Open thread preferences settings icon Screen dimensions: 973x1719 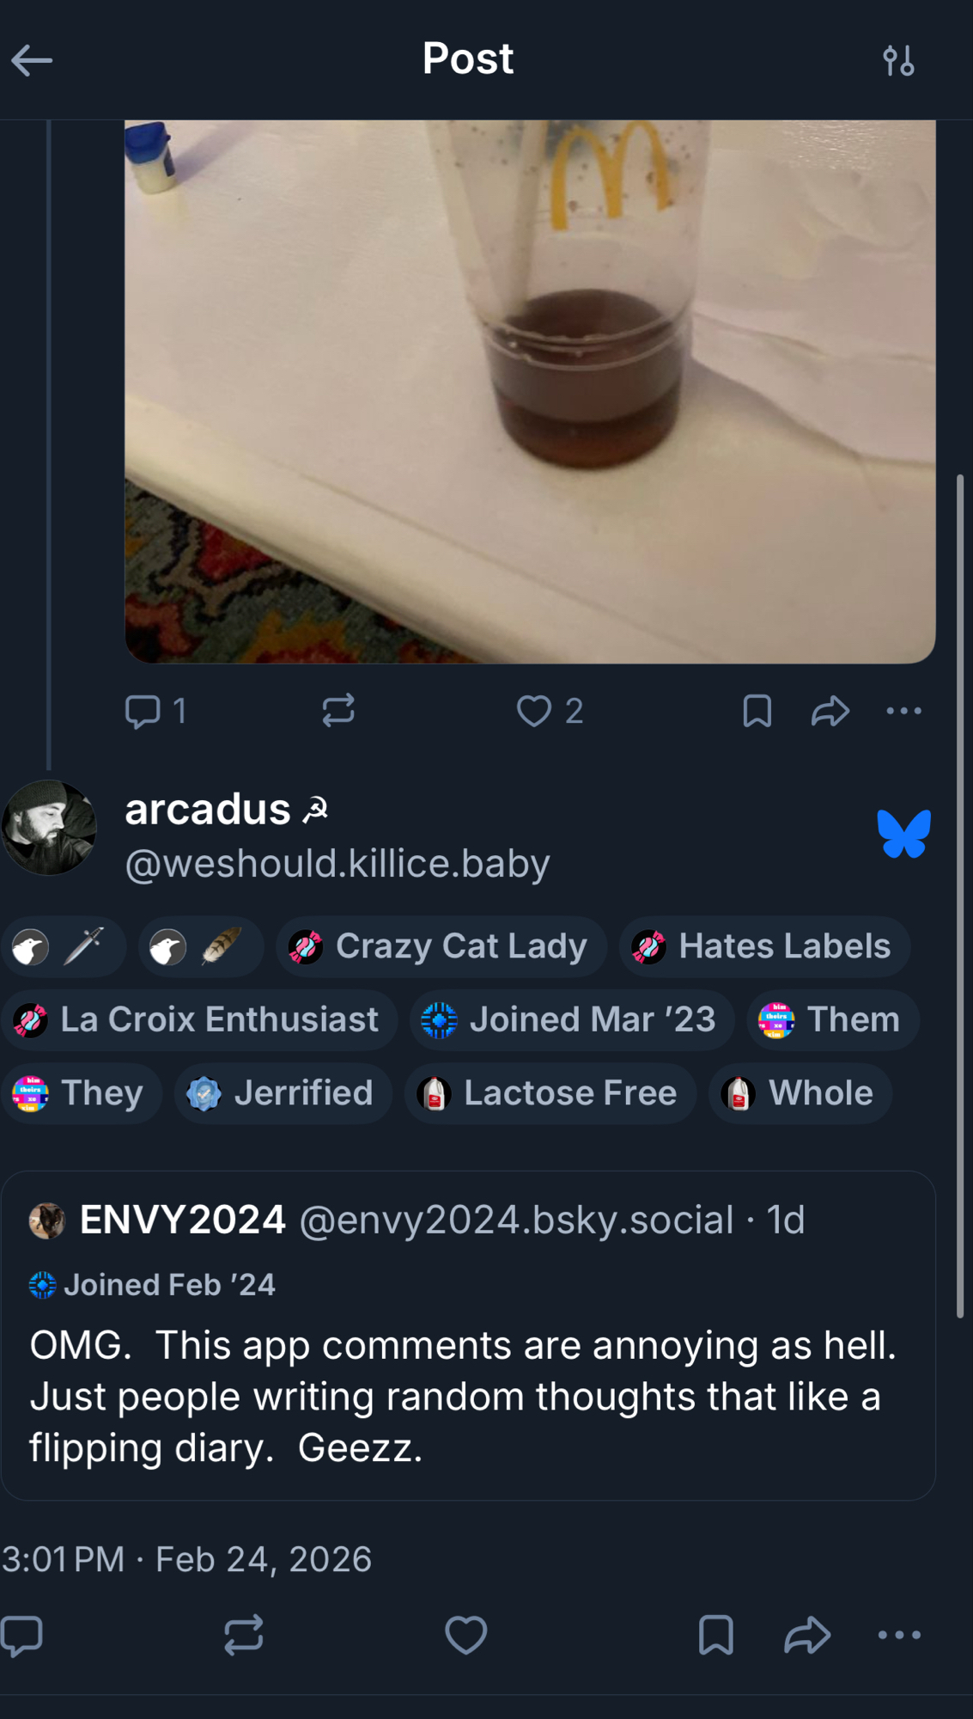(898, 60)
